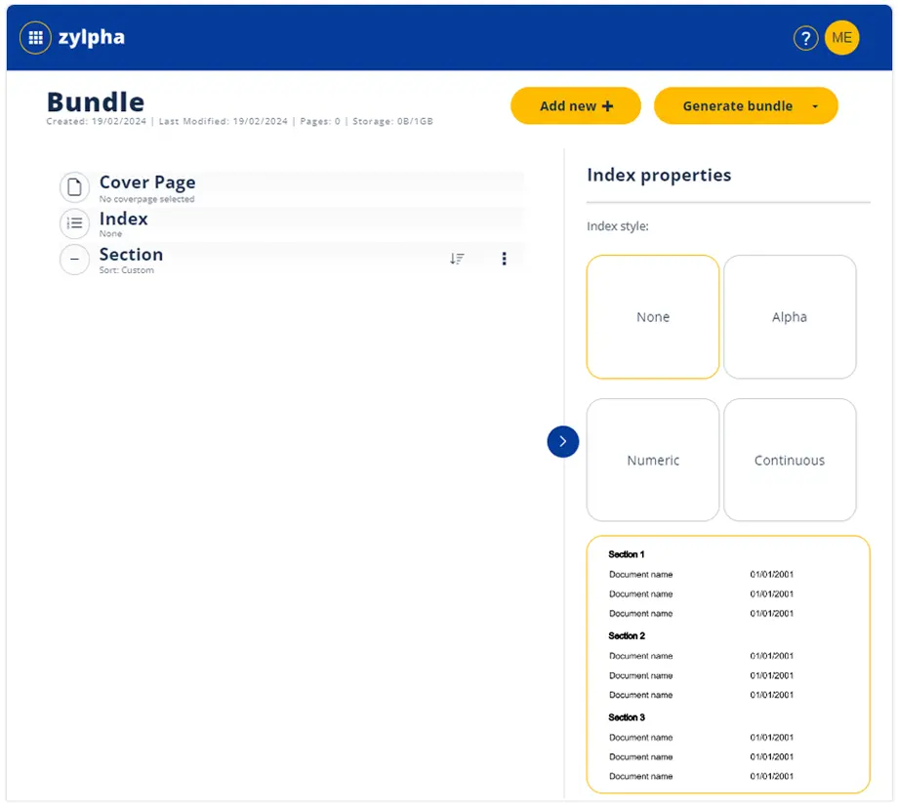Viewport: 898px width, 810px height.
Task: Click the Cover Page document icon
Action: [75, 186]
